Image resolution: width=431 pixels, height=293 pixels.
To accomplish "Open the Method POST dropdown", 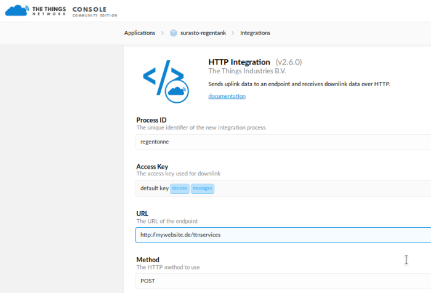I will click(x=283, y=281).
